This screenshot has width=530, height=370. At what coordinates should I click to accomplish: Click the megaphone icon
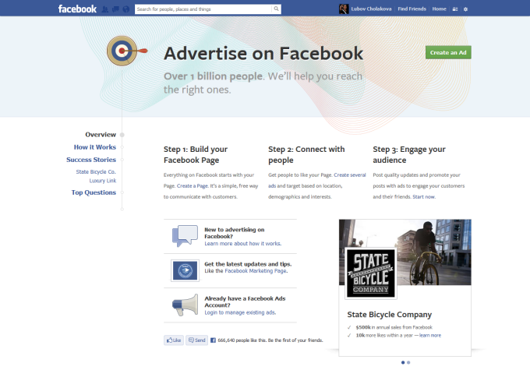(x=185, y=305)
